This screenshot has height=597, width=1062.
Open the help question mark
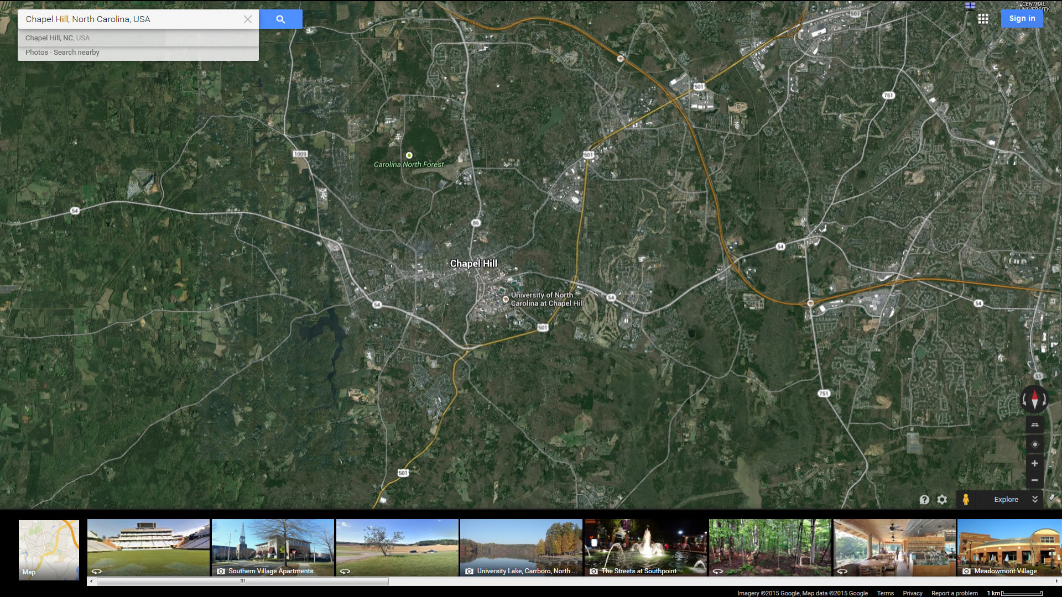tap(924, 499)
